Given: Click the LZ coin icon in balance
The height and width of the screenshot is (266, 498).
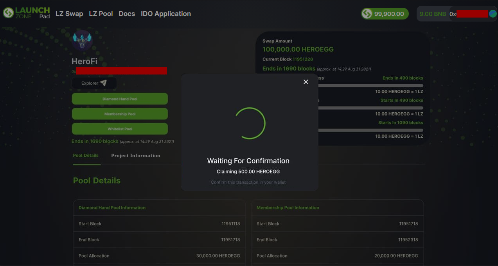Looking at the screenshot, I should (x=367, y=14).
